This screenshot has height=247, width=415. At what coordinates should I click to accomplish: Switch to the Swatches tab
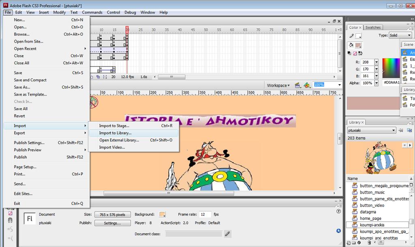tap(373, 28)
